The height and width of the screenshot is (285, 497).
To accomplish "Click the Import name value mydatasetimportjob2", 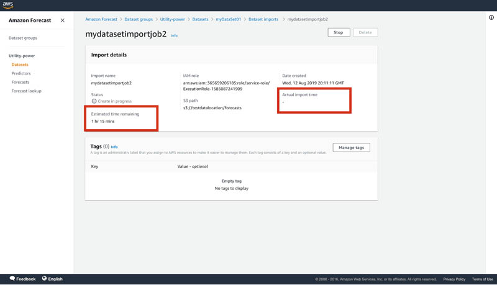I will point(111,83).
